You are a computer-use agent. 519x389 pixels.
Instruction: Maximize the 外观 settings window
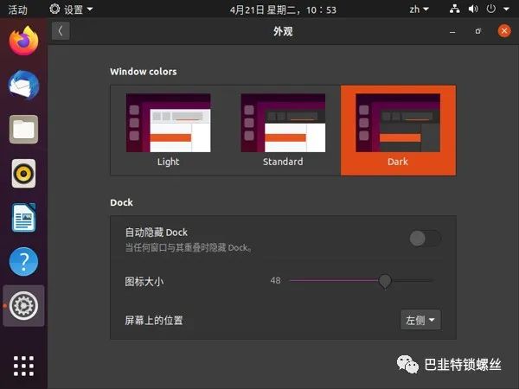pos(478,31)
